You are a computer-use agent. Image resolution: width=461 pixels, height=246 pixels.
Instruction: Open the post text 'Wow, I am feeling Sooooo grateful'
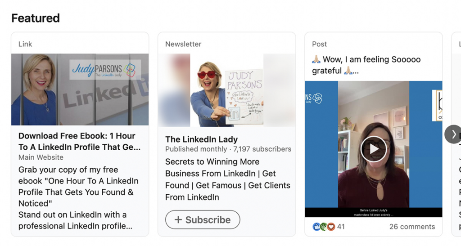(x=366, y=65)
